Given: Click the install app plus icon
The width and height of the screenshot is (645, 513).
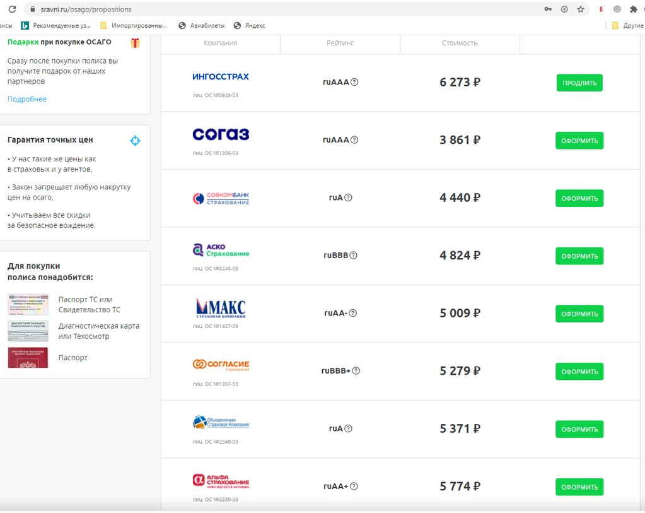Looking at the screenshot, I should click(564, 9).
